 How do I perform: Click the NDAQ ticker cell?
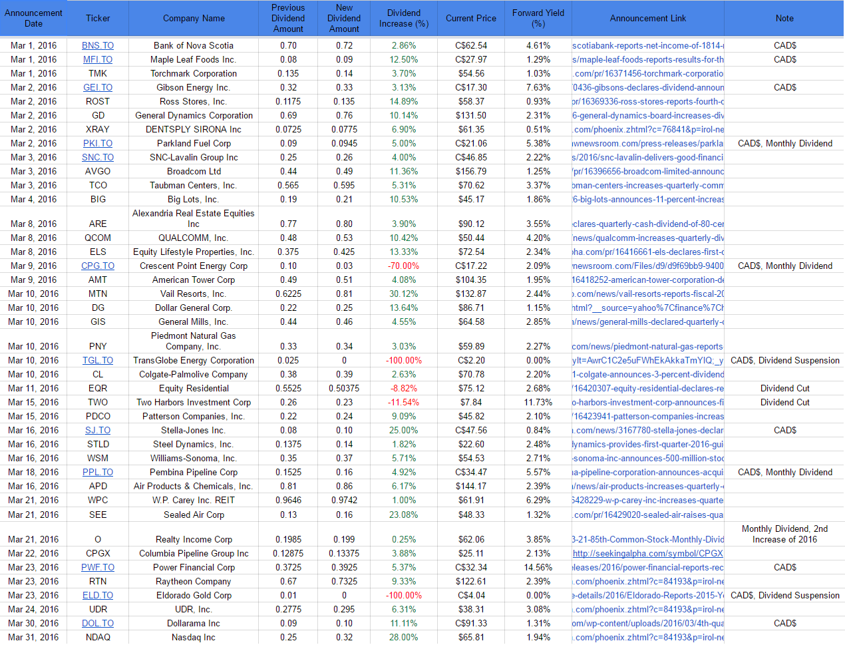click(x=98, y=637)
